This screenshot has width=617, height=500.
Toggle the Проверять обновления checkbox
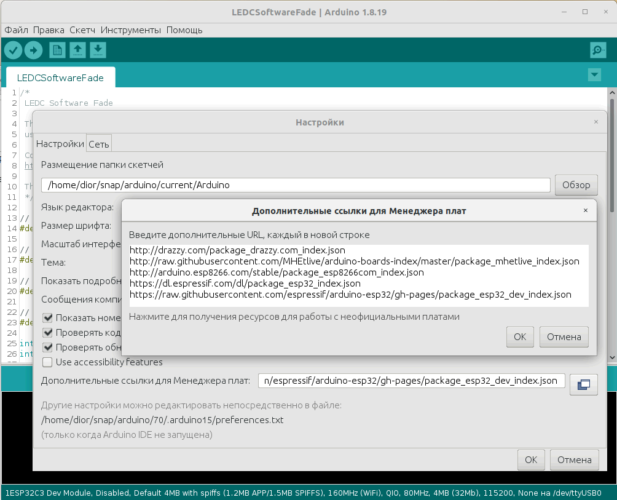tap(47, 347)
